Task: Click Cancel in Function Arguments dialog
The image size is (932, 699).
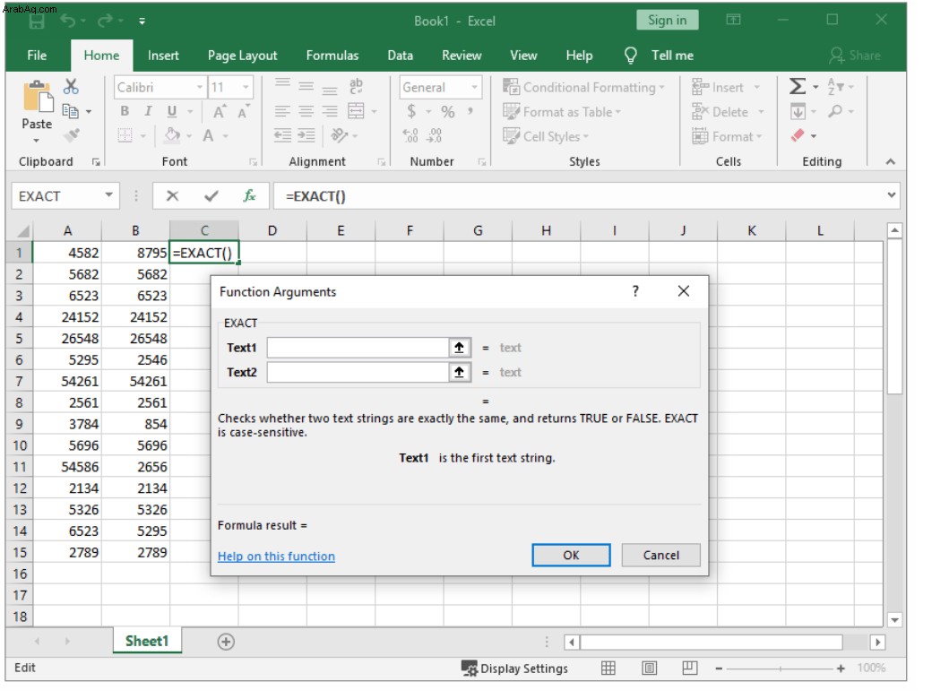Action: (x=660, y=555)
